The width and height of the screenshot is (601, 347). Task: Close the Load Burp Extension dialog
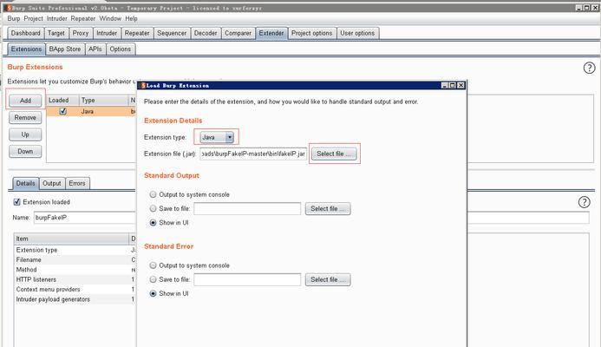461,85
